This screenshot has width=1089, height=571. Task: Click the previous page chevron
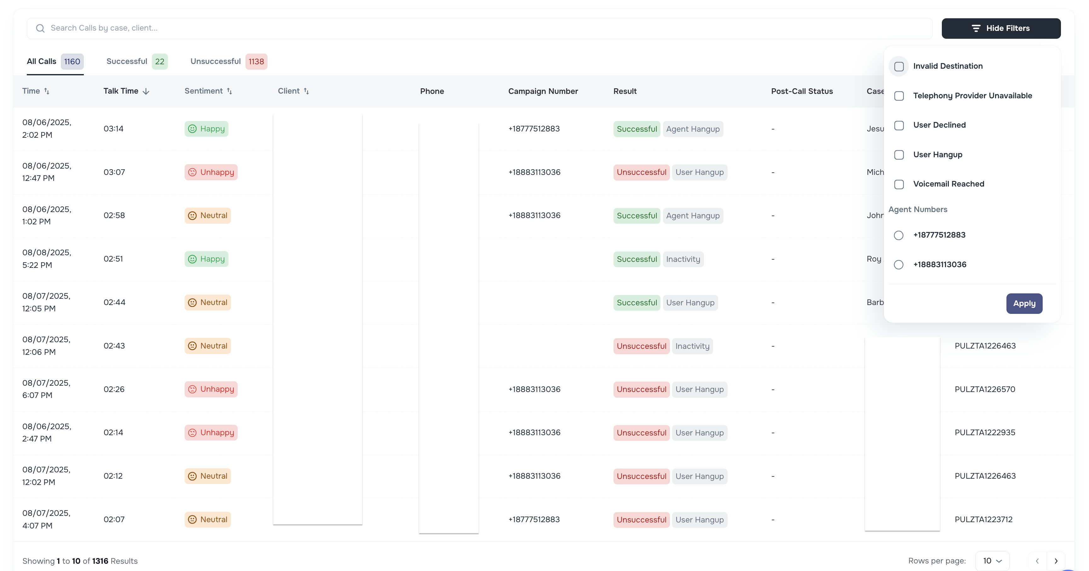tap(1037, 561)
